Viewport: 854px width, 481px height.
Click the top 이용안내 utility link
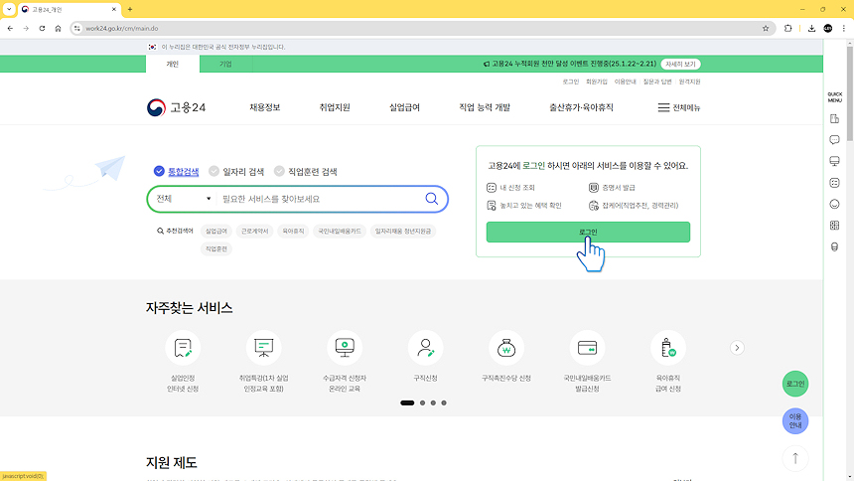[626, 81]
